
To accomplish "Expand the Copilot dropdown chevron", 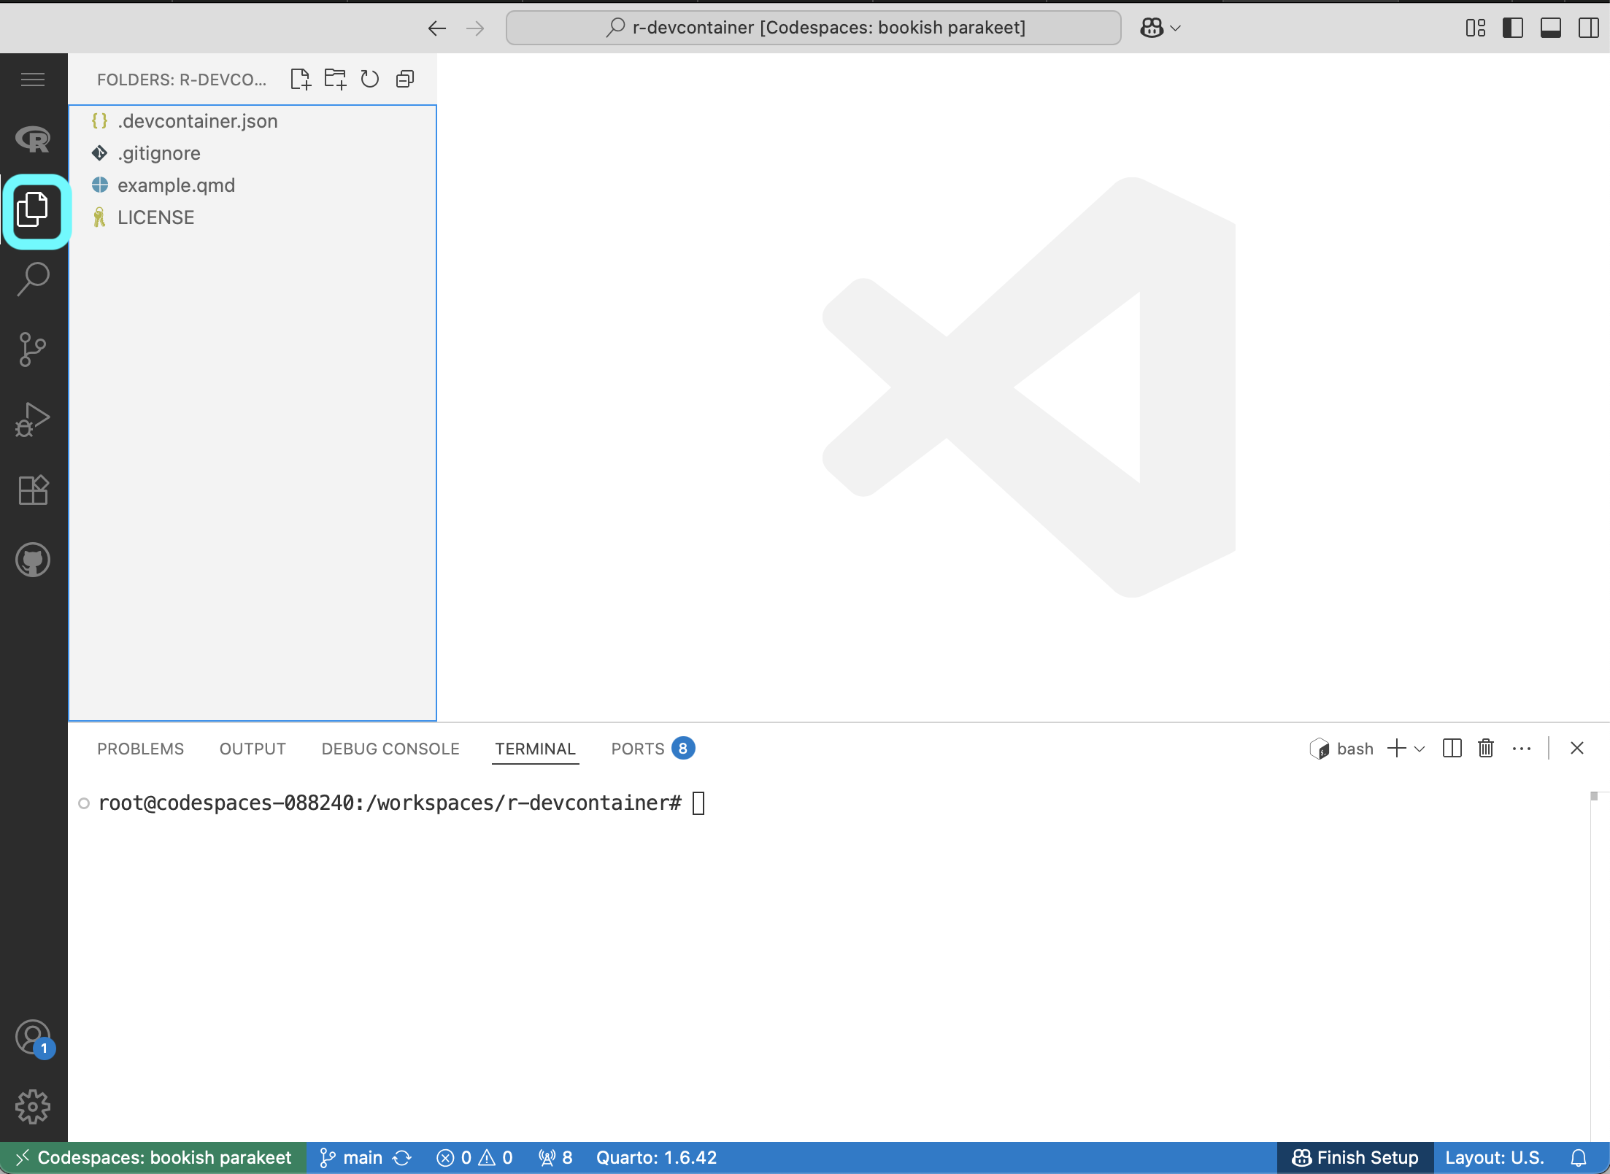I will coord(1175,28).
